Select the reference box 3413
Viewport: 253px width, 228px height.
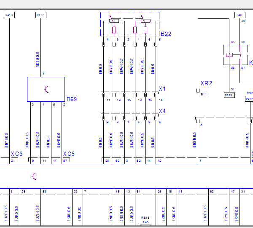coord(9,15)
